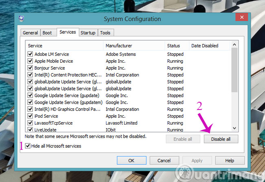Uncheck Intel(R) HD Graphics Control Panel checkbox
The height and width of the screenshot is (182, 265).
pyautogui.click(x=30, y=109)
